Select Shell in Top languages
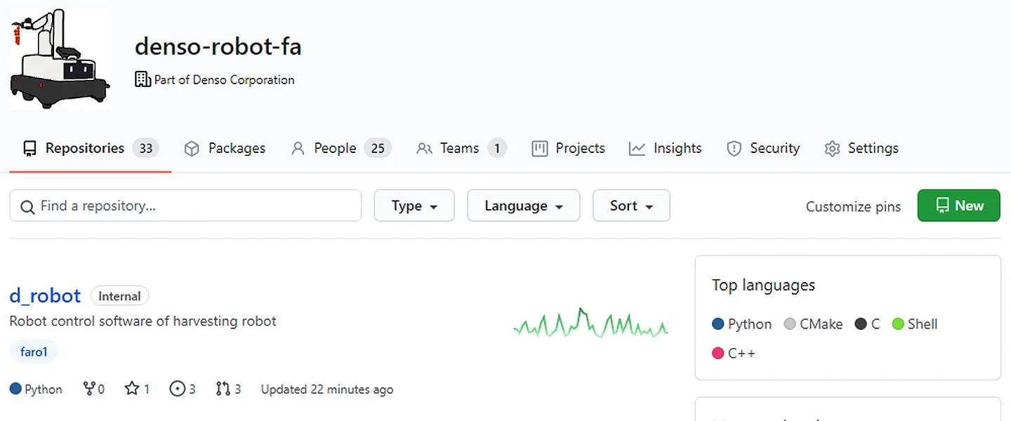 point(915,324)
